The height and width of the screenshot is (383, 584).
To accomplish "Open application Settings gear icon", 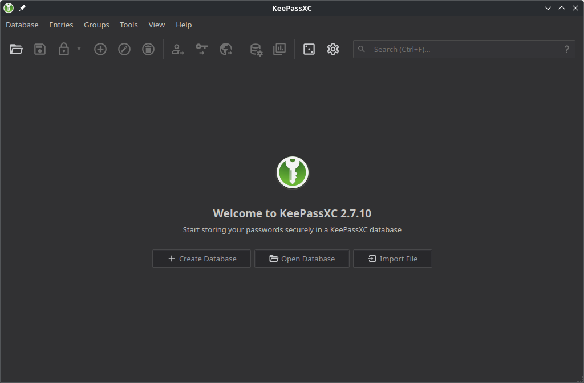I will point(333,49).
